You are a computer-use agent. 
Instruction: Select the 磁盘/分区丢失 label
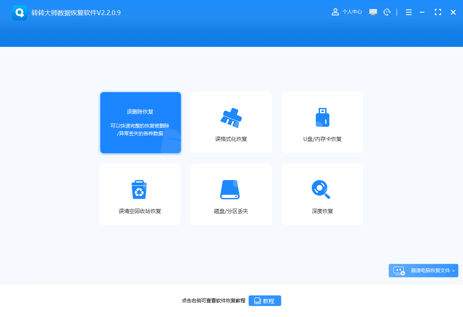coord(231,211)
